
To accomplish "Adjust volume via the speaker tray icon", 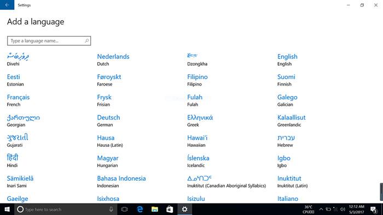I will point(343,209).
